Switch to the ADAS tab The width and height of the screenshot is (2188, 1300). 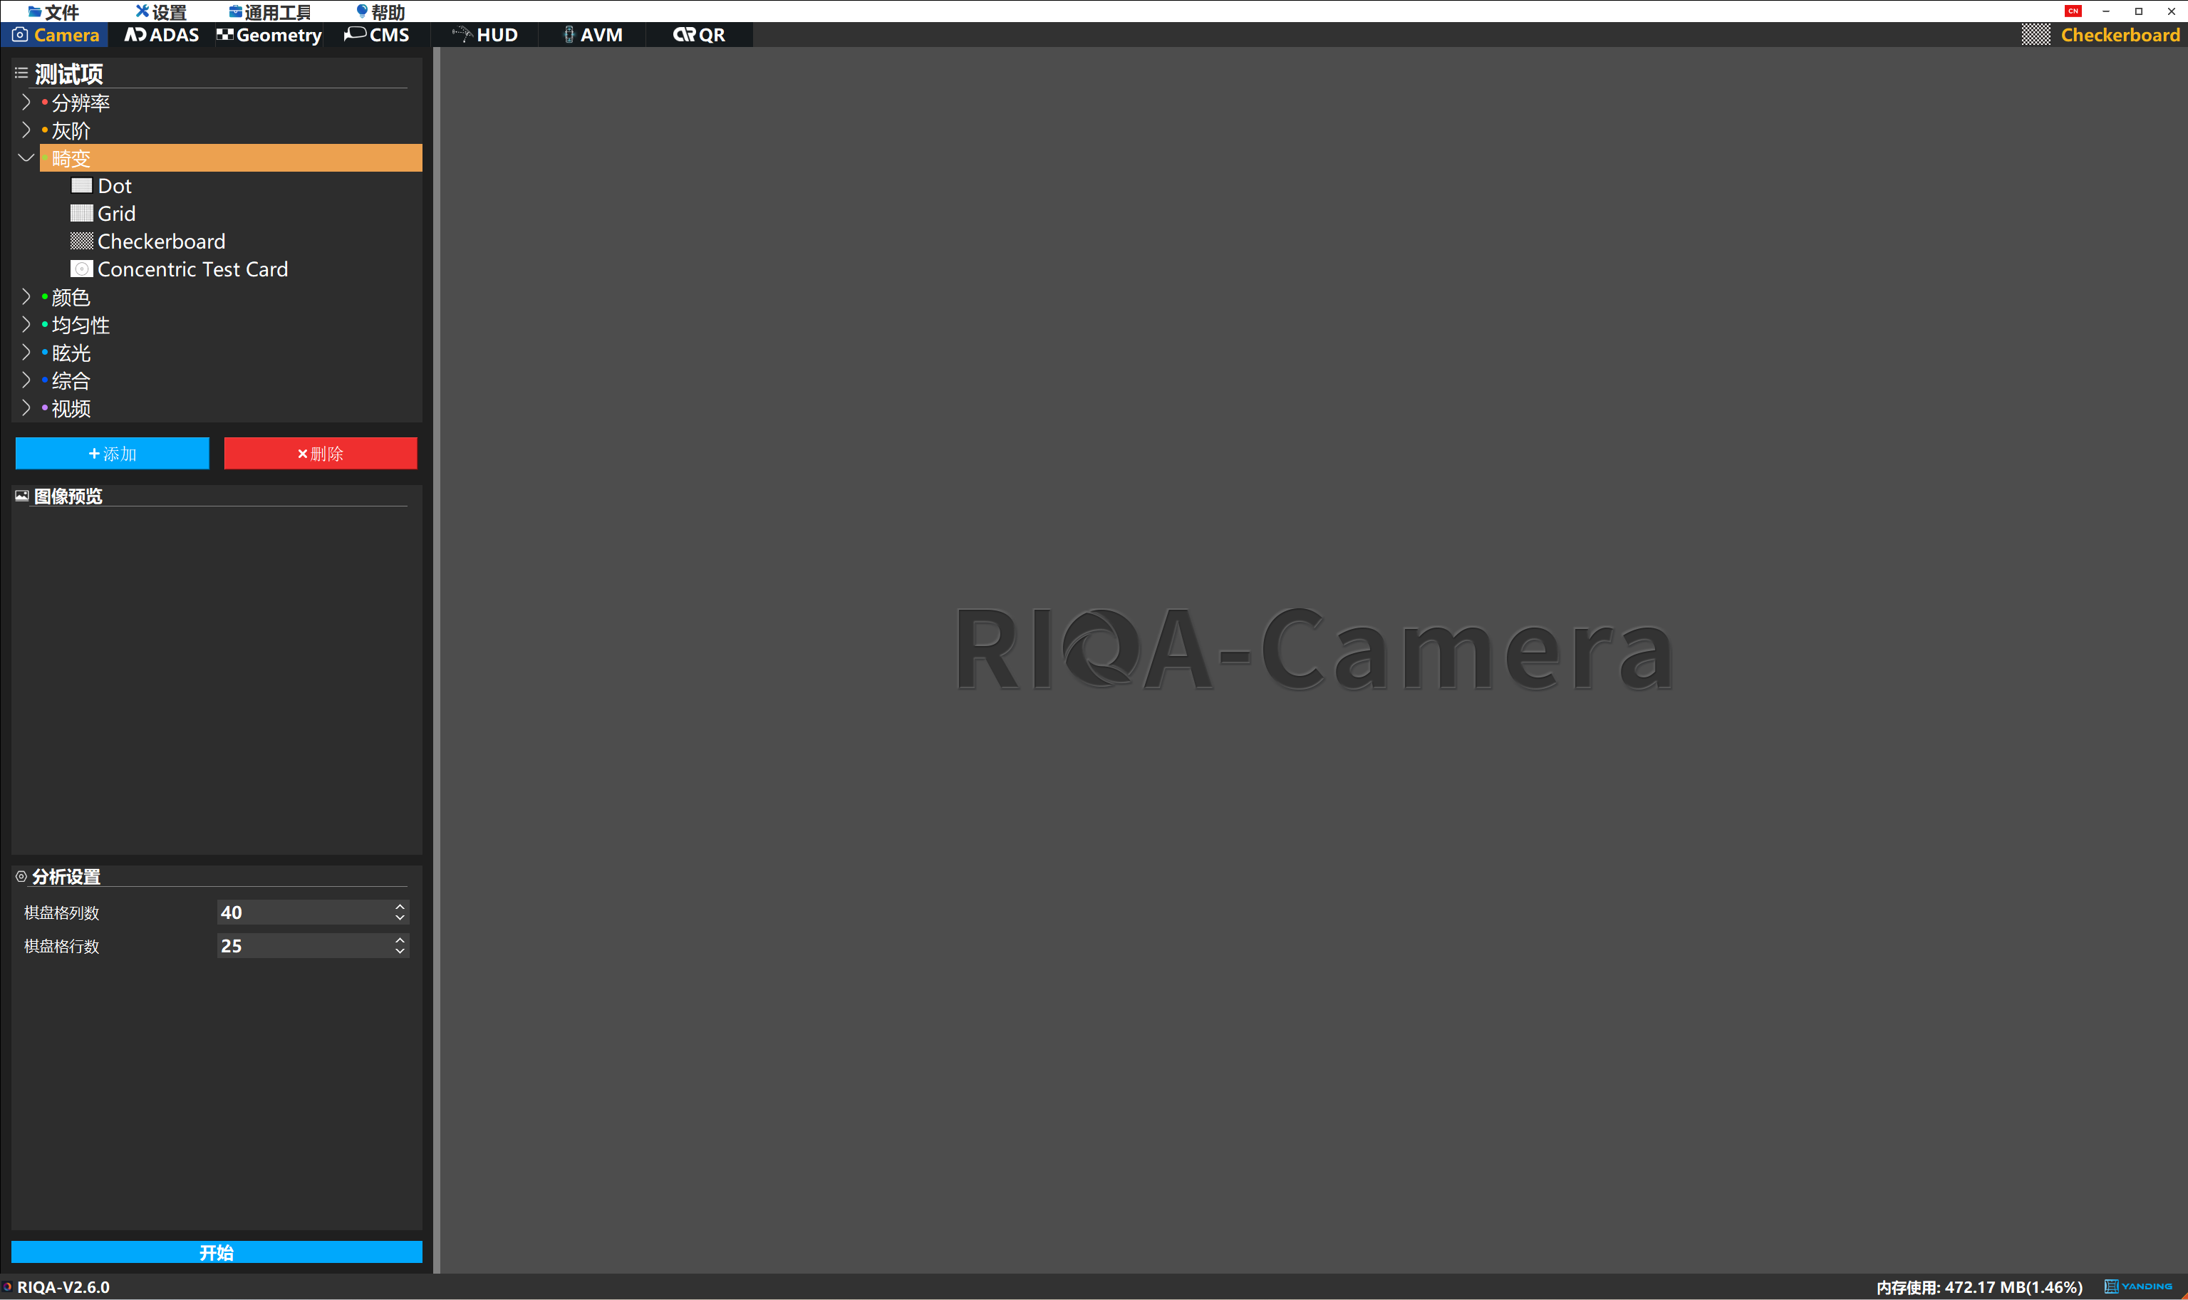coord(162,35)
